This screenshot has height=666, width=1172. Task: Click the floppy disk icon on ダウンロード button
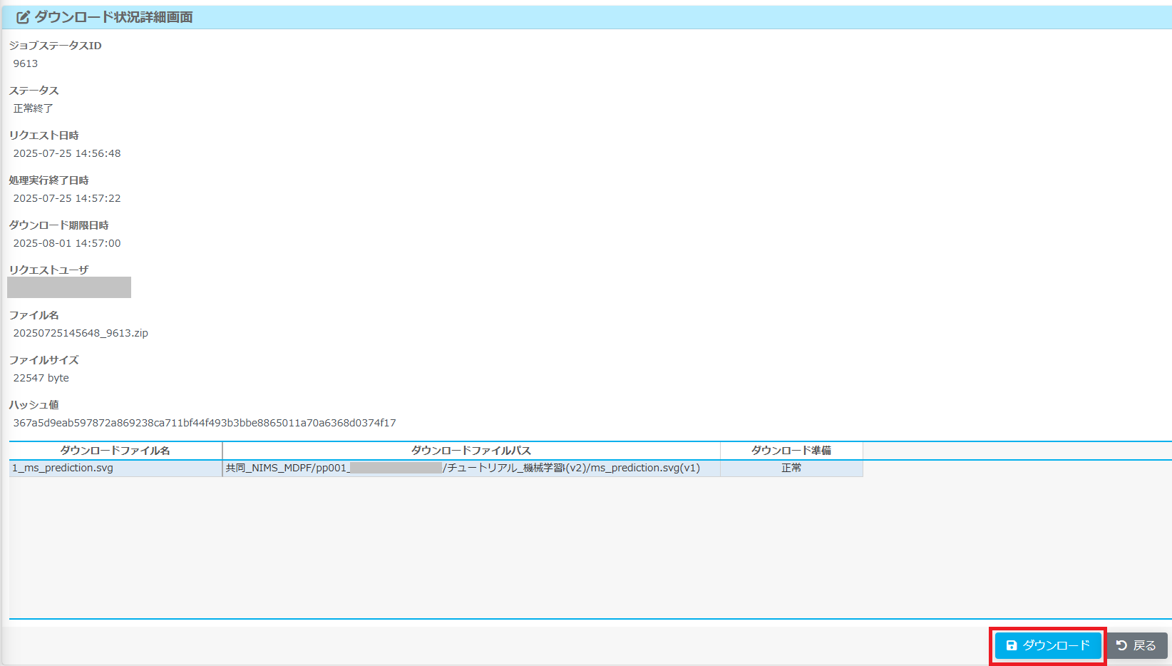click(x=1011, y=645)
